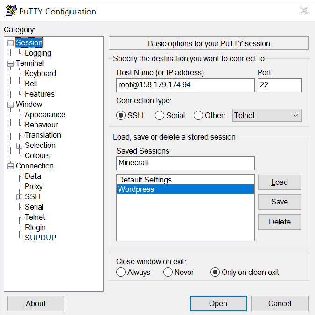Image resolution: width=315 pixels, height=315 pixels.
Task: Click the Delete session button
Action: tap(280, 222)
